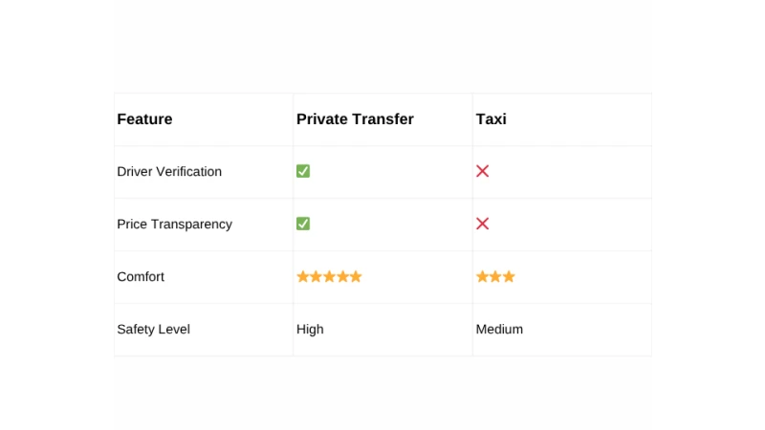This screenshot has width=765, height=430.
Task: Select the Private Transfer column header
Action: point(355,119)
